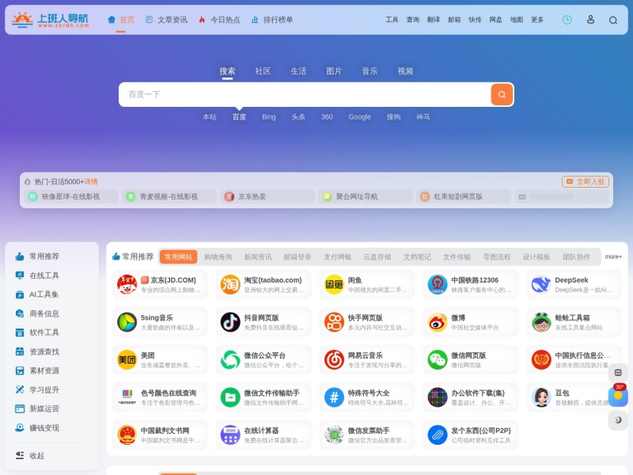This screenshot has width=633, height=475.
Task: Open 蛙蛙工具箱 card
Action: 574,322
